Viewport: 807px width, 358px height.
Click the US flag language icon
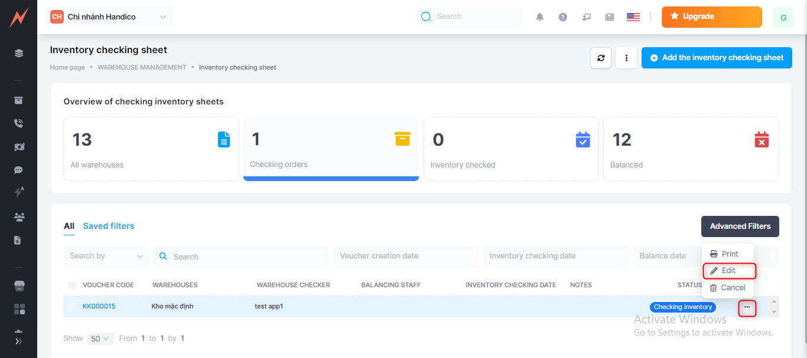tap(633, 17)
